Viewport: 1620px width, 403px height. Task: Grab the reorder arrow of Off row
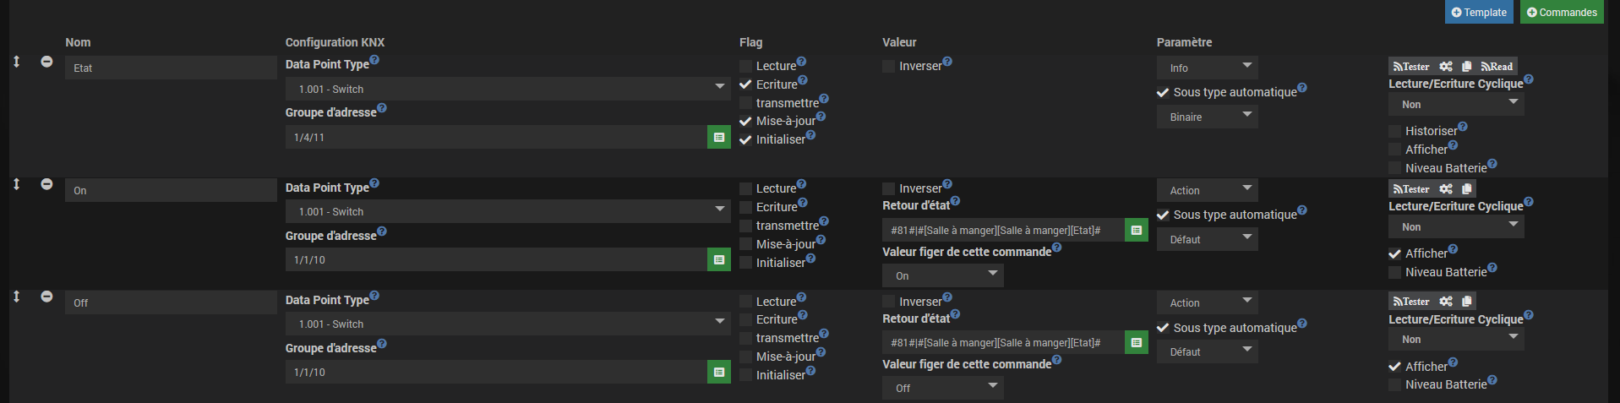click(16, 297)
